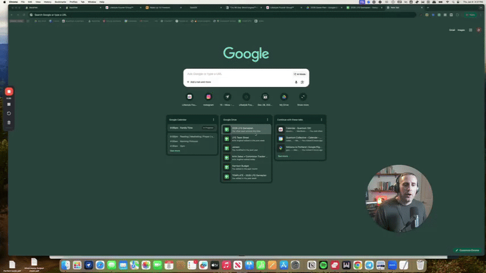The width and height of the screenshot is (486, 273).
Task: Switch to '2026 Game Plan' Google Docs tab
Action: pos(324,7)
